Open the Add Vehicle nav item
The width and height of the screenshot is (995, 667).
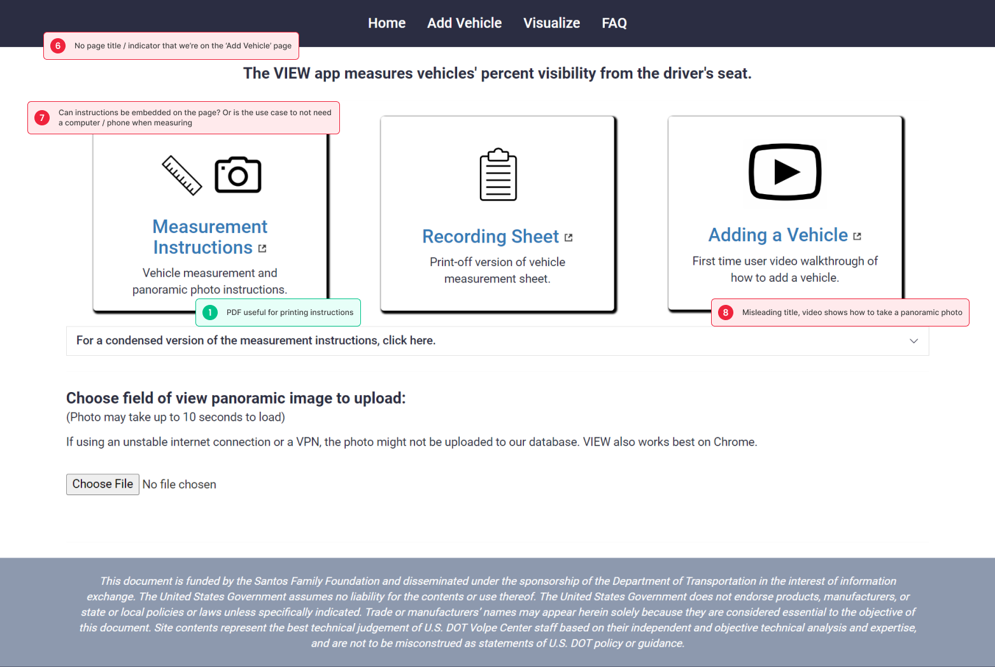[464, 24]
